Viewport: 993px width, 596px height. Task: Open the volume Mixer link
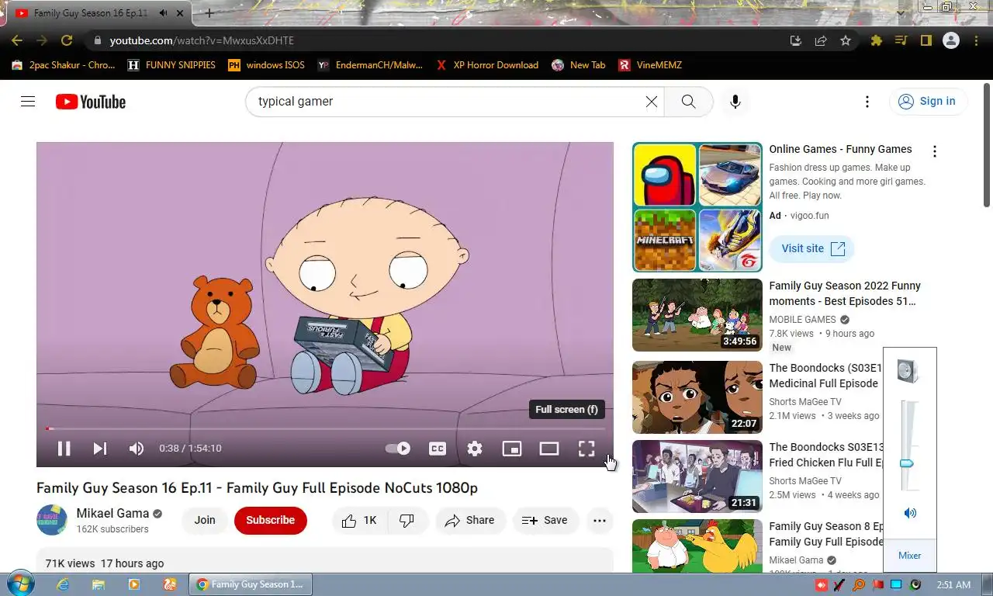[x=910, y=556]
